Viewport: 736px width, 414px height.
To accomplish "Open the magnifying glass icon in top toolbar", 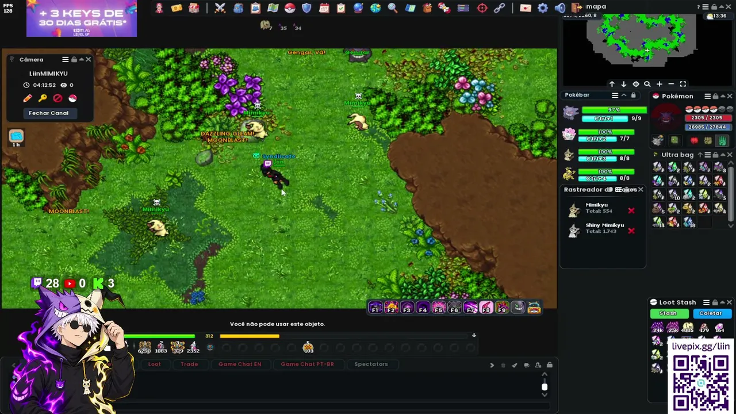I will 393,8.
